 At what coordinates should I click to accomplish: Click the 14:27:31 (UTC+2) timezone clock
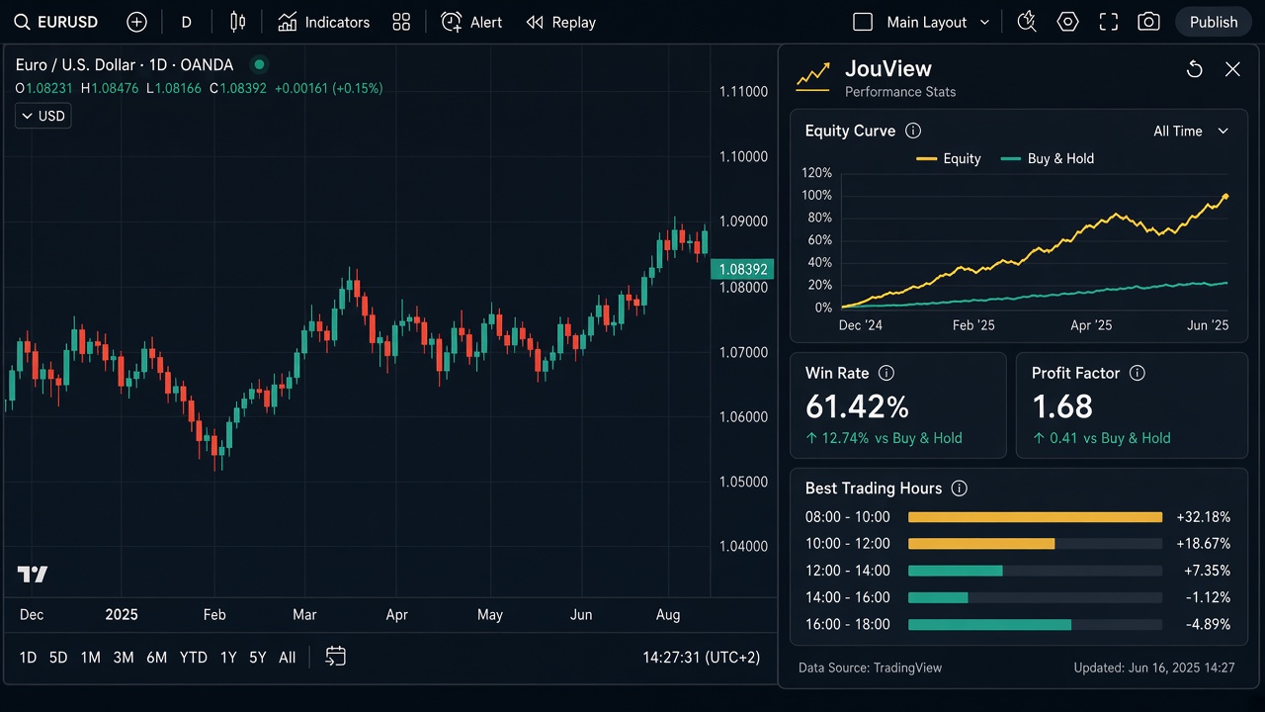coord(701,658)
